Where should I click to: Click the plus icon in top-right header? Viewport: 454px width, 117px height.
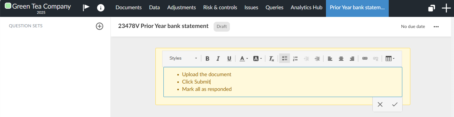(x=446, y=8)
